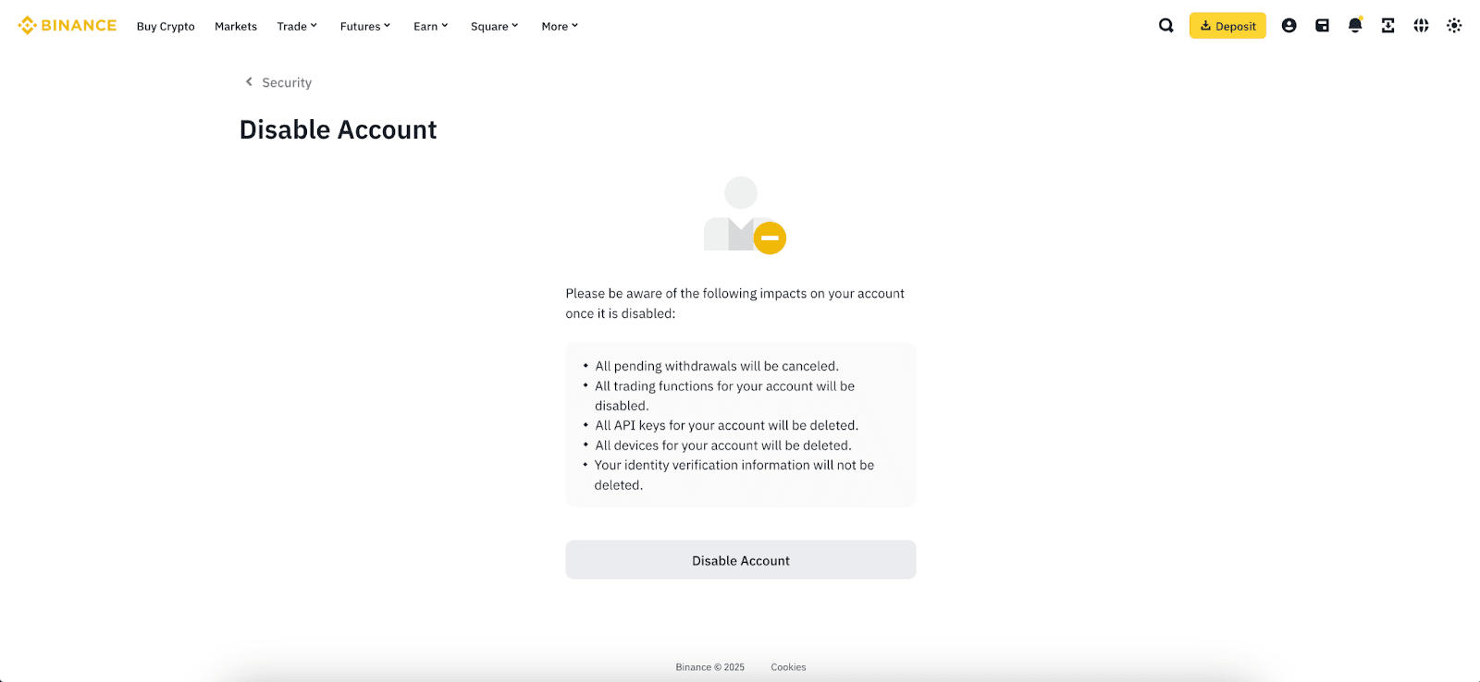Open the search icon

coord(1165,26)
